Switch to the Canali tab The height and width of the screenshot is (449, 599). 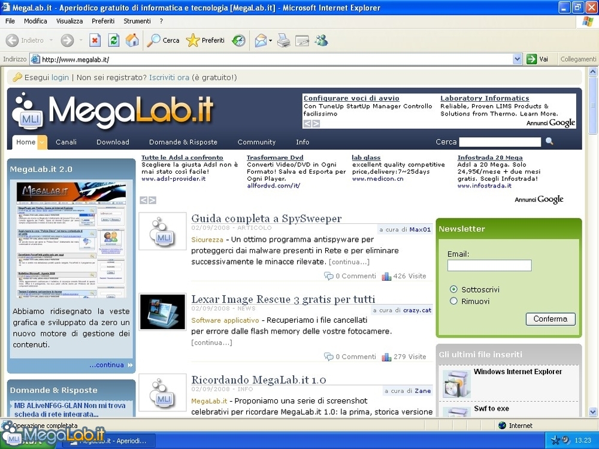click(x=66, y=142)
